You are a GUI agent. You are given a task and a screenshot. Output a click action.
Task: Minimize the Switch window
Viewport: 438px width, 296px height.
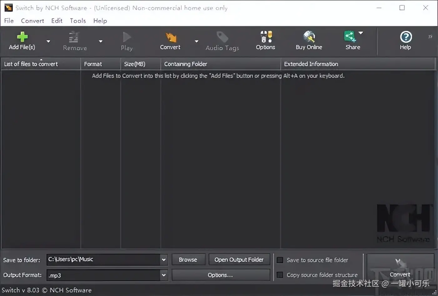(379, 8)
